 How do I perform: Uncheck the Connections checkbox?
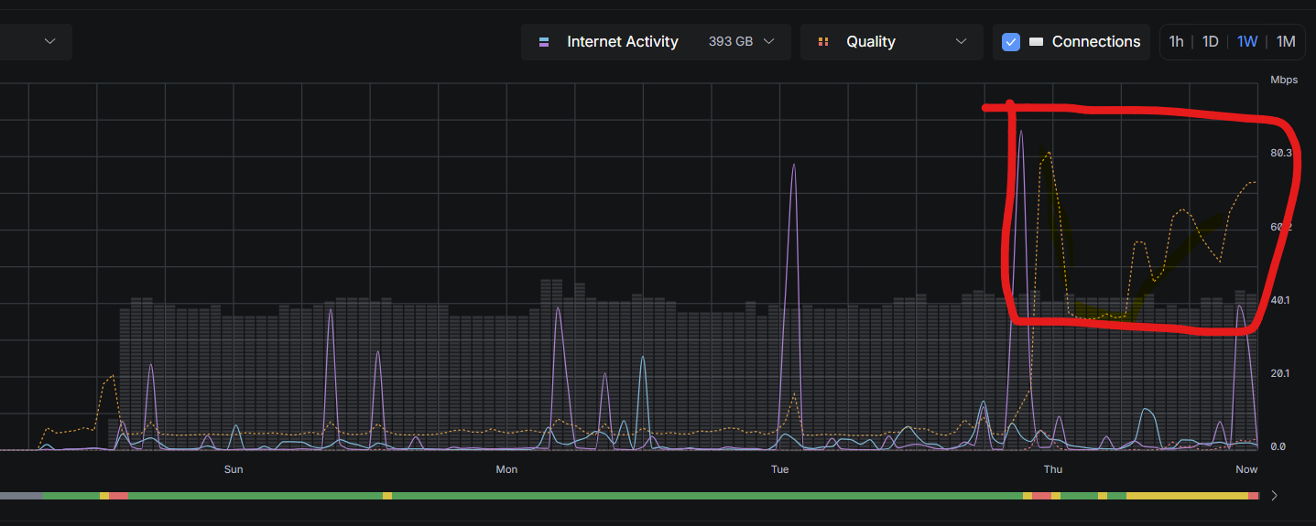[x=1011, y=42]
